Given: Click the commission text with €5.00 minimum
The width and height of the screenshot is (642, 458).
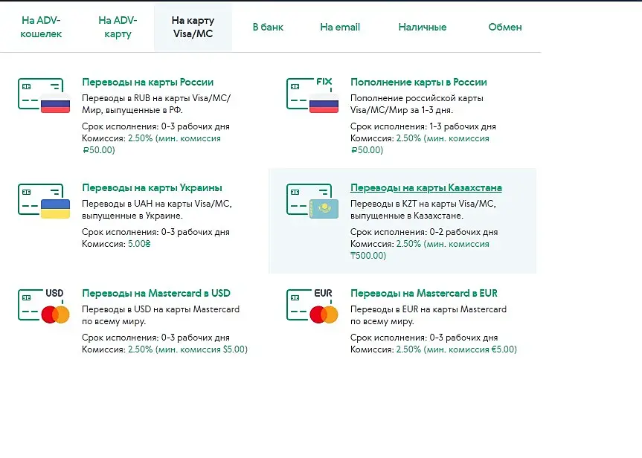Looking at the screenshot, I should 456,349.
